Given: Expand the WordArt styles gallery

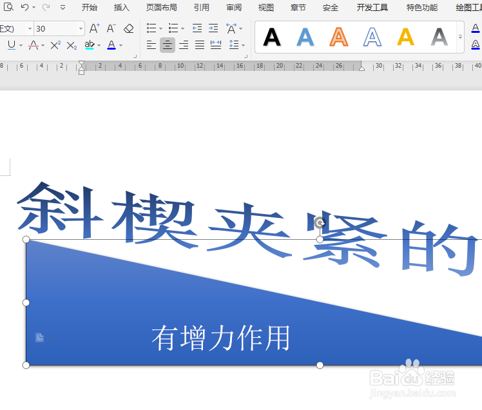Looking at the screenshot, I should click(x=460, y=37).
